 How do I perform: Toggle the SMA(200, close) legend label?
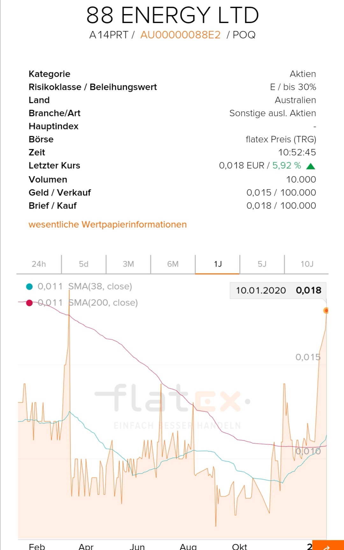pyautogui.click(x=103, y=303)
